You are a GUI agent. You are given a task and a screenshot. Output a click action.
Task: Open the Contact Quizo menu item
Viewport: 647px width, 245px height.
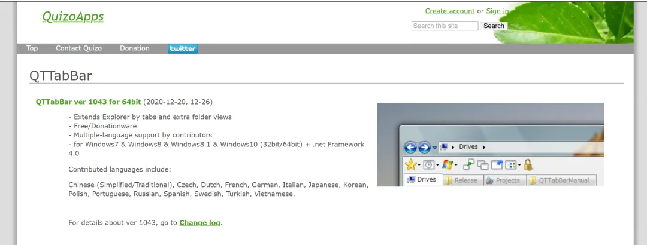point(79,48)
